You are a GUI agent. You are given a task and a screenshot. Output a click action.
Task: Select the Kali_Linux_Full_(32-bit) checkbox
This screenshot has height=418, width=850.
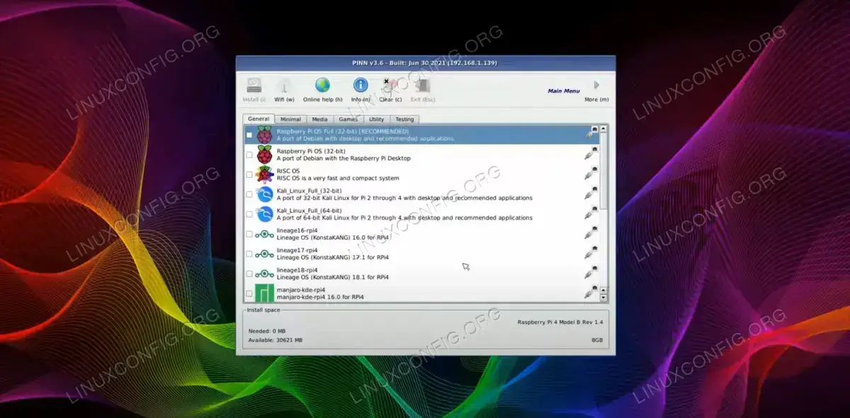tap(249, 194)
